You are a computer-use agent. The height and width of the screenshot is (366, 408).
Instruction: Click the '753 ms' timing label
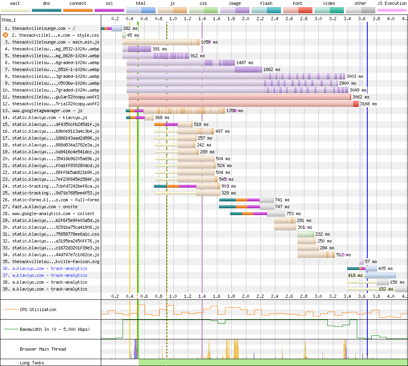pos(294,213)
